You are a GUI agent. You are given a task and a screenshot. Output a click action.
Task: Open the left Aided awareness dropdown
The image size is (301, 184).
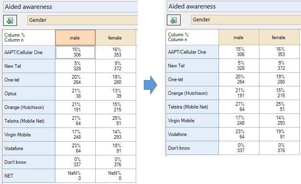pyautogui.click(x=70, y=7)
